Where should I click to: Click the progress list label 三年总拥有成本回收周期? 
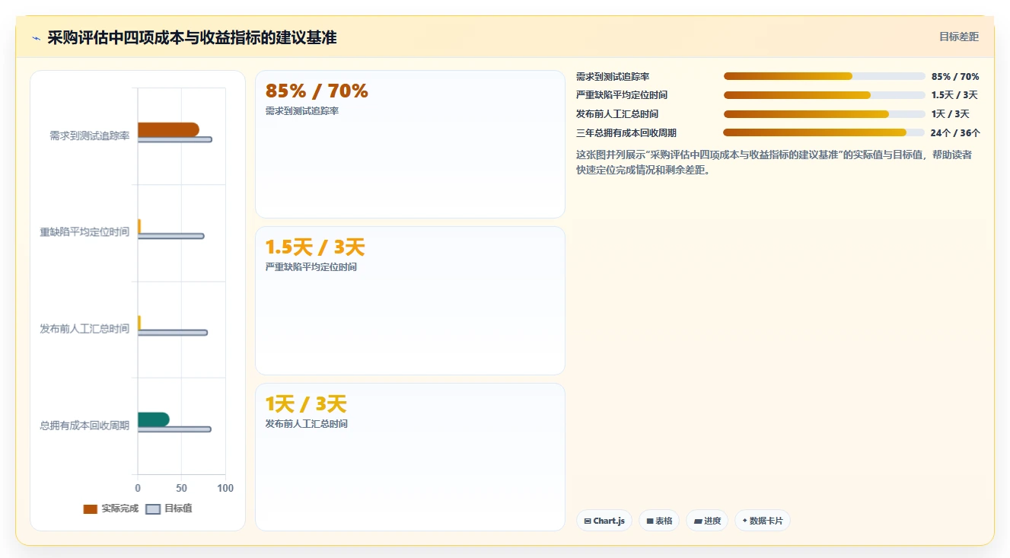pos(626,133)
